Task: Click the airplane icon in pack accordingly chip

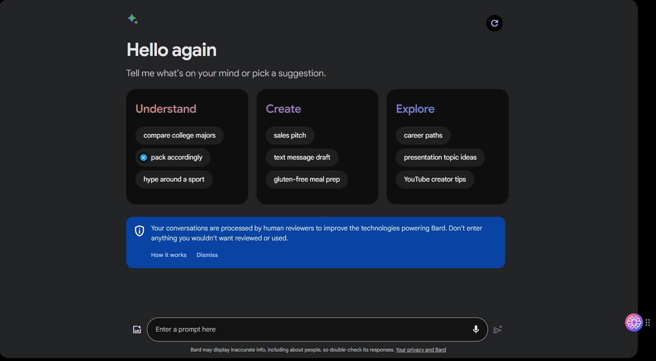Action: [144, 157]
